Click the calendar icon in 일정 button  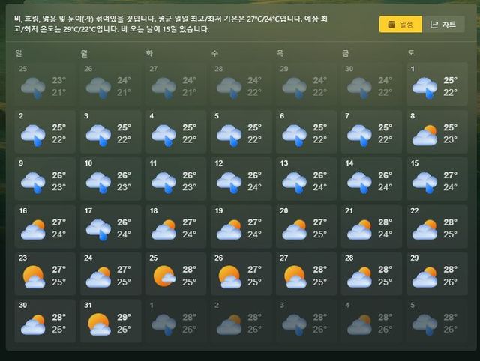coord(389,25)
